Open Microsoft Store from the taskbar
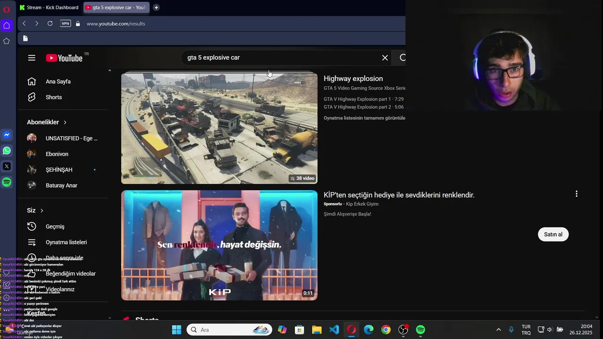The width and height of the screenshot is (603, 339). [299, 330]
